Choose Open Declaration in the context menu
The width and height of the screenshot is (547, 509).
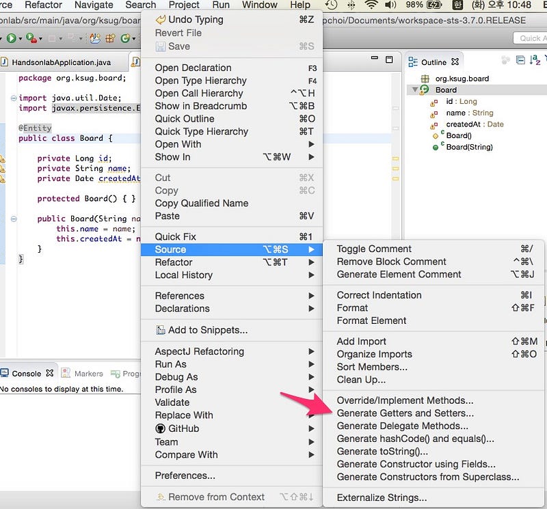(x=232, y=68)
